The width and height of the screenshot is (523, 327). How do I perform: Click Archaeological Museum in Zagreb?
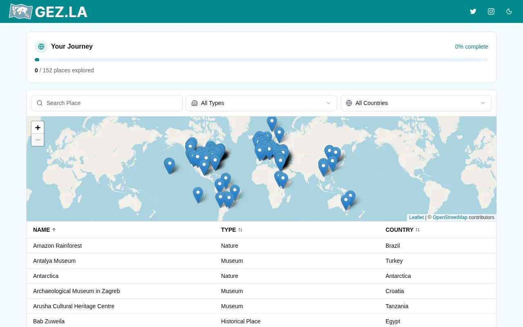pyautogui.click(x=76, y=291)
